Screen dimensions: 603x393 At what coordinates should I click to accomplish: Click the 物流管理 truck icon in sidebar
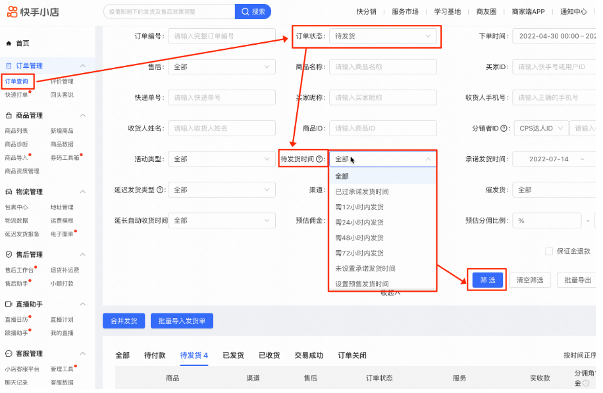8,191
